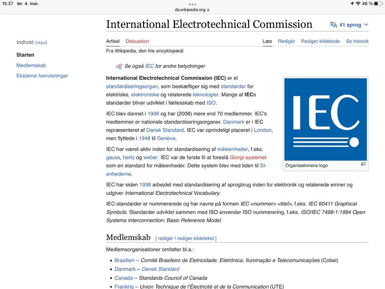Jump to Medlemskab in contents sidebar
The height and width of the screenshot is (289, 385).
point(31,65)
